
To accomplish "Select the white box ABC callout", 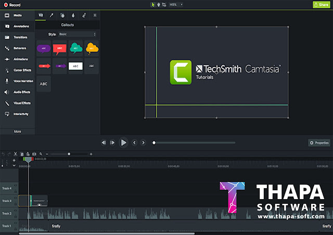I will point(75,66).
